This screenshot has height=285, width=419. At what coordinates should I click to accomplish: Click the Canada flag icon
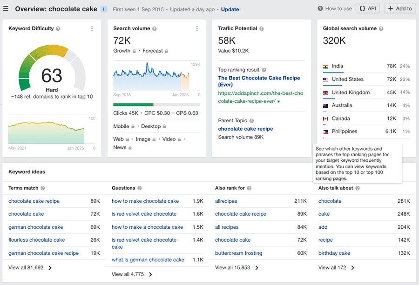pos(325,119)
